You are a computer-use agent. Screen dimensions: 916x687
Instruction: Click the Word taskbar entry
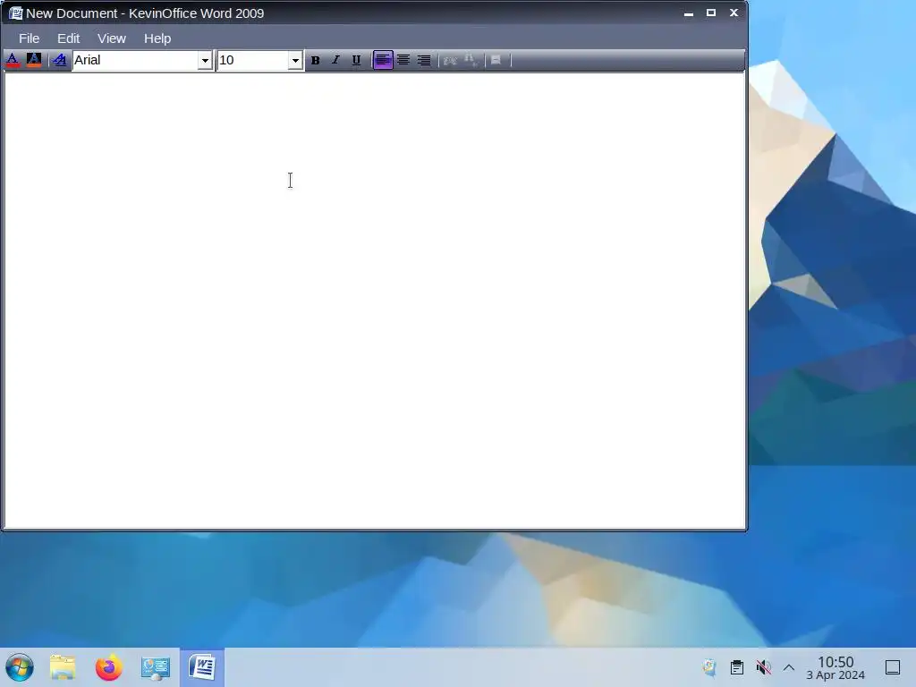pyautogui.click(x=202, y=667)
